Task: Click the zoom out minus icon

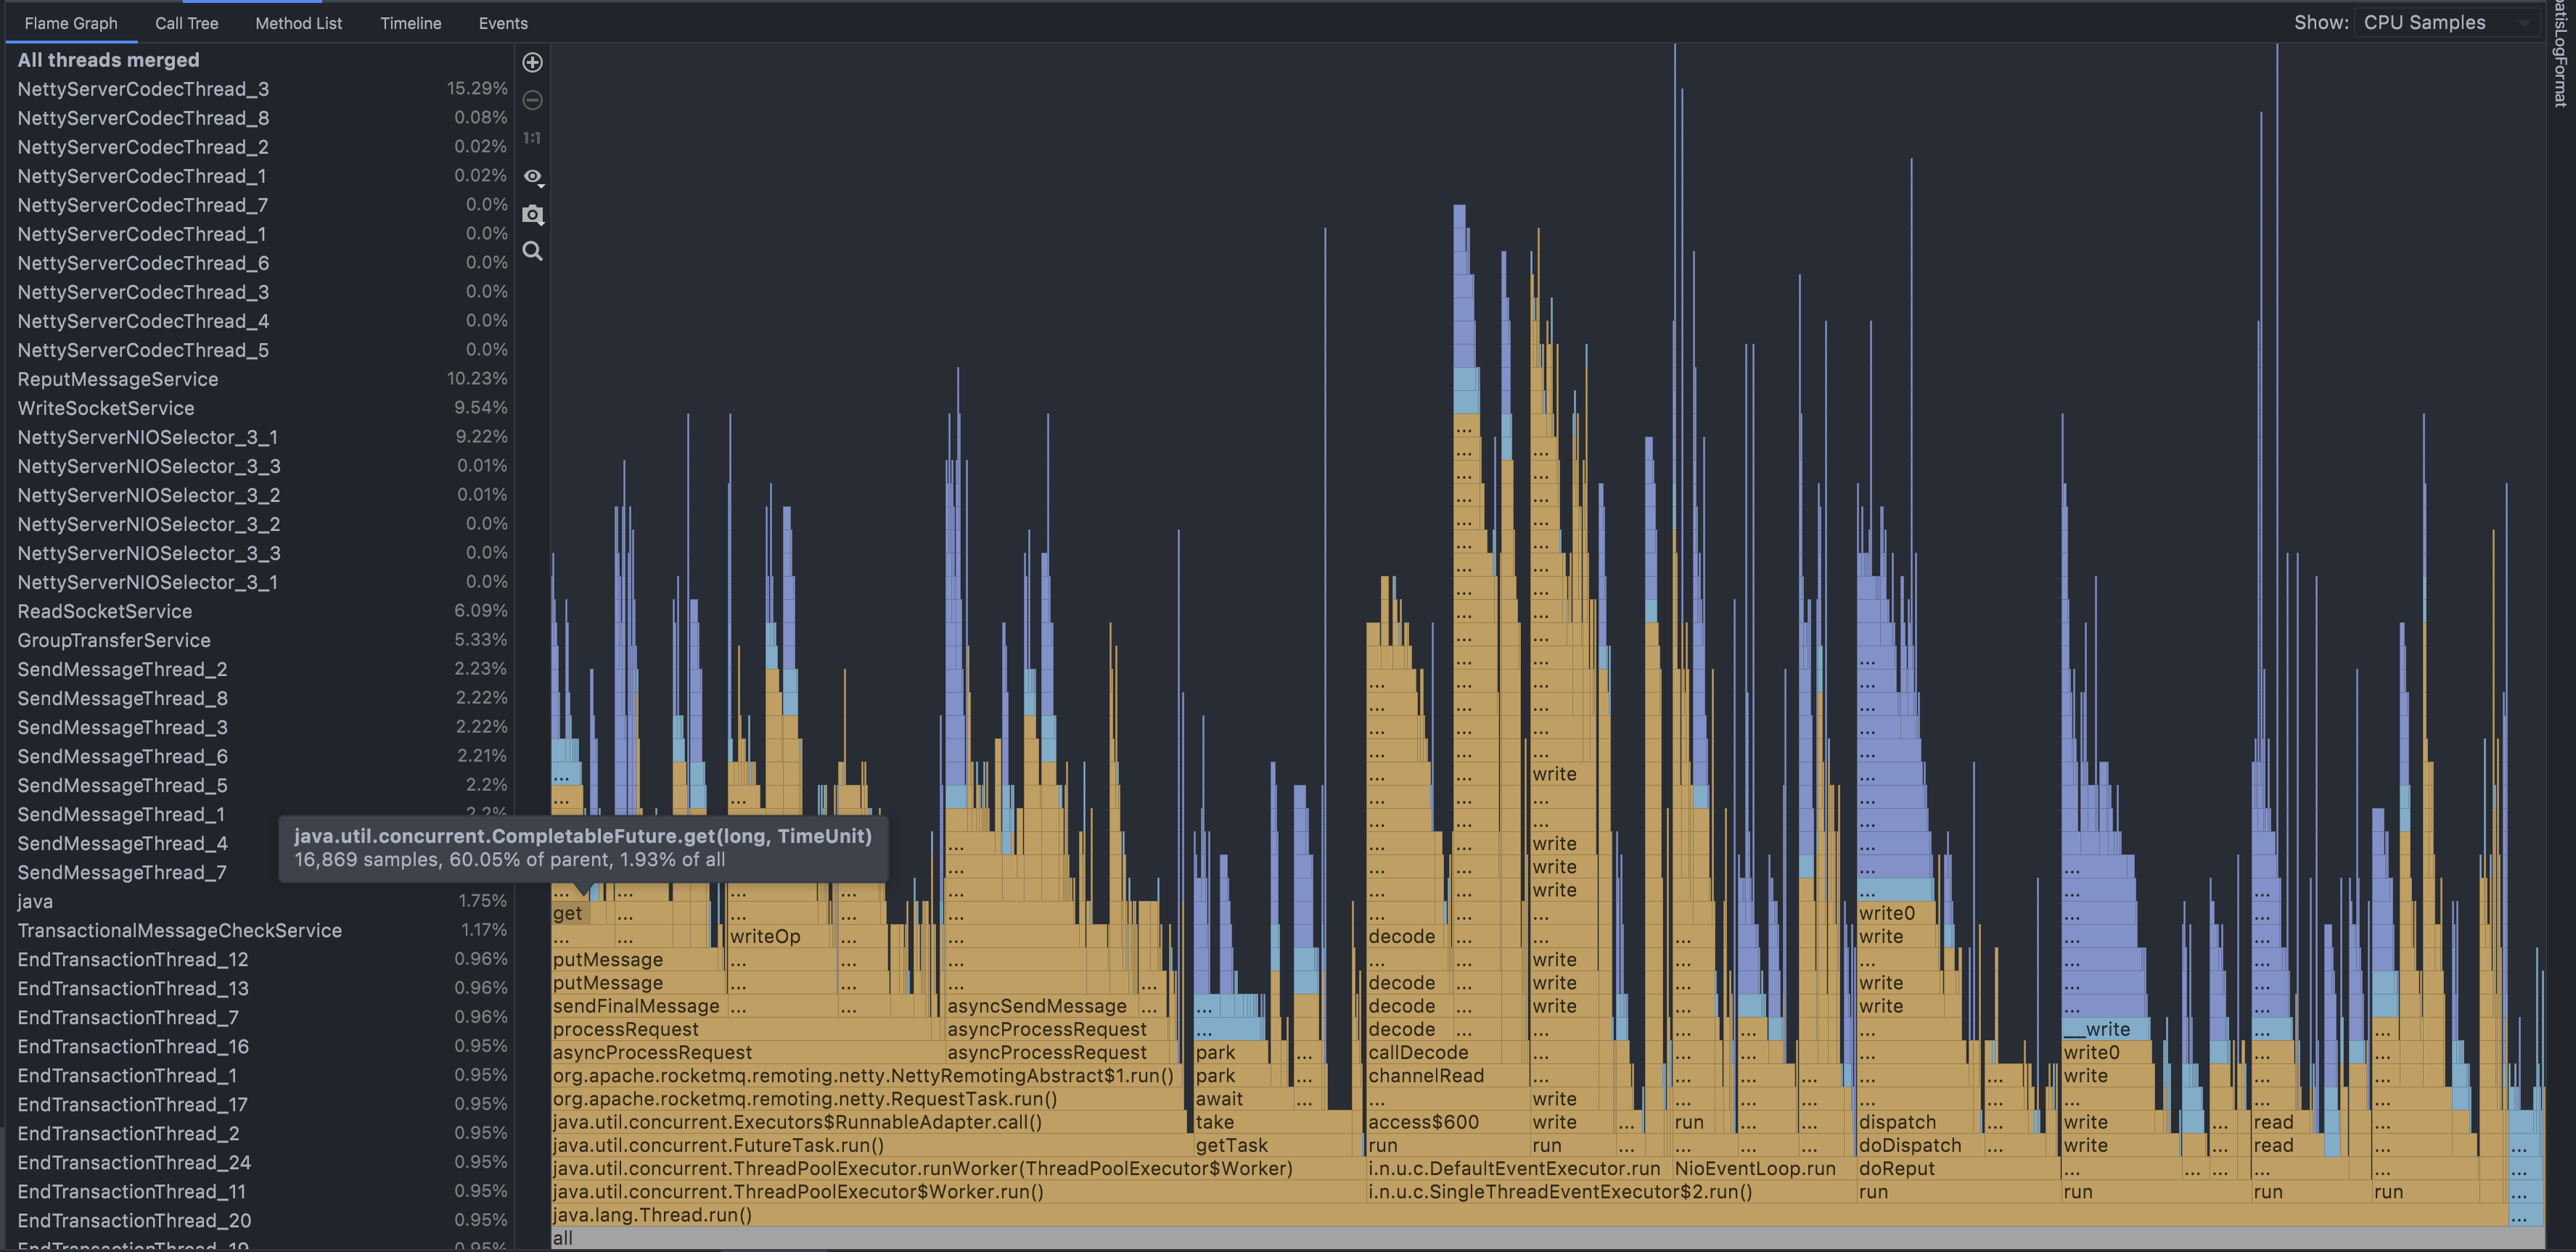Action: pos(532,100)
